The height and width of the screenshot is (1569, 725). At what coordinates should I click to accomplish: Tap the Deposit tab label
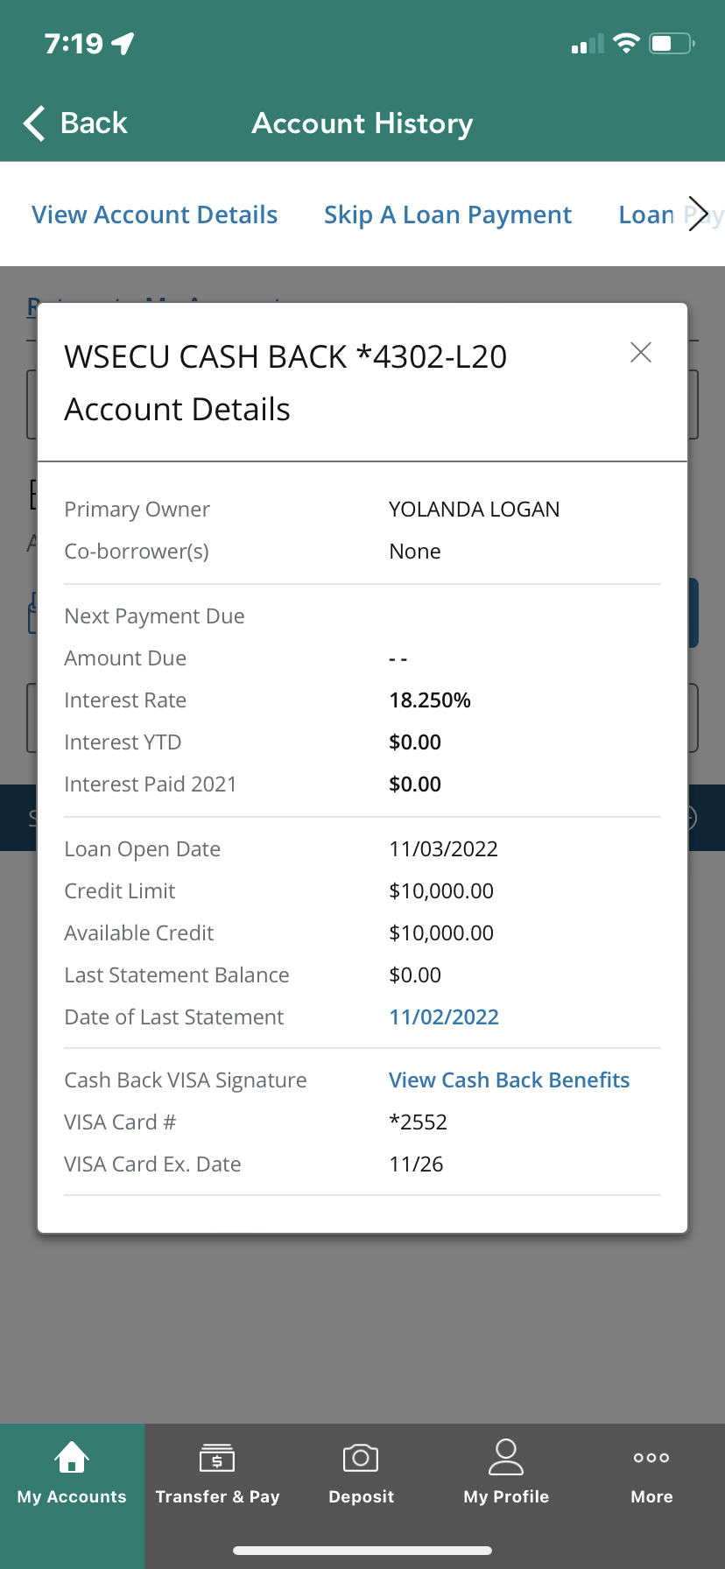coord(361,1496)
